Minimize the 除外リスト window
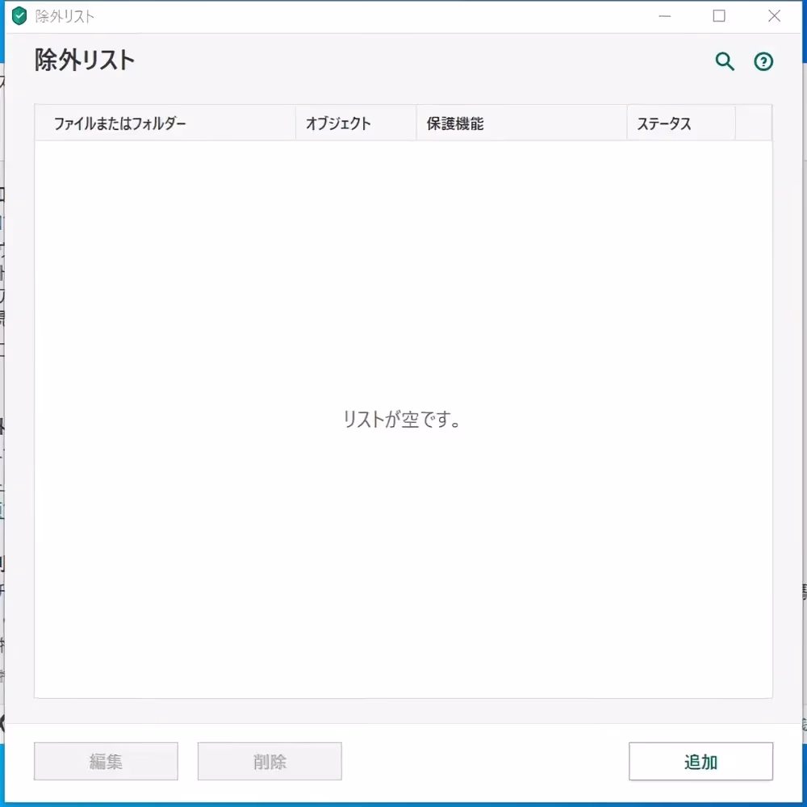Screen dimensions: 807x807 click(664, 16)
